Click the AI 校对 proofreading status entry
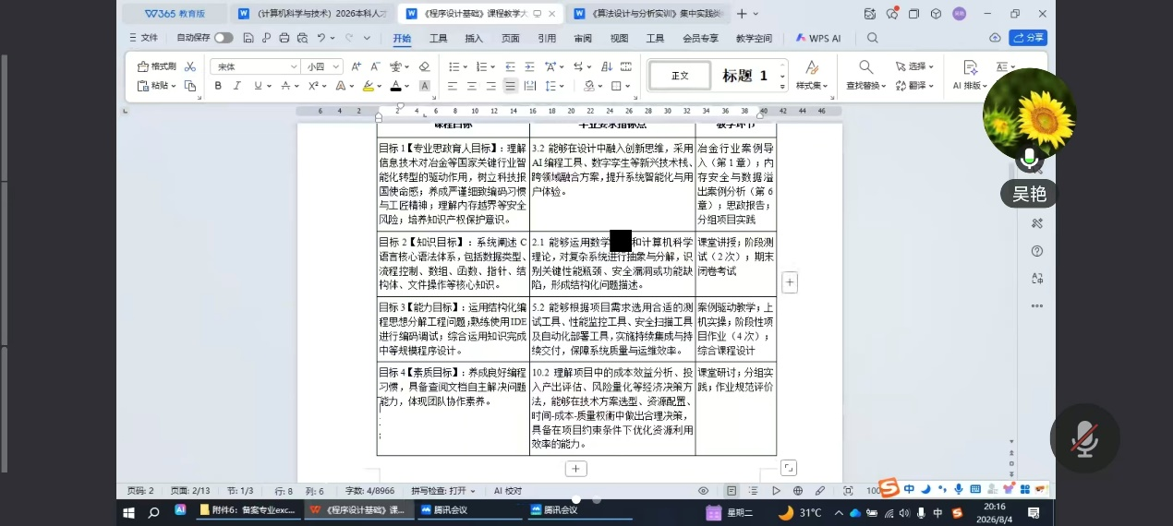 pos(508,491)
